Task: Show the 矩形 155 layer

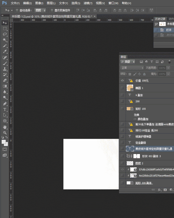Action: (x=122, y=108)
